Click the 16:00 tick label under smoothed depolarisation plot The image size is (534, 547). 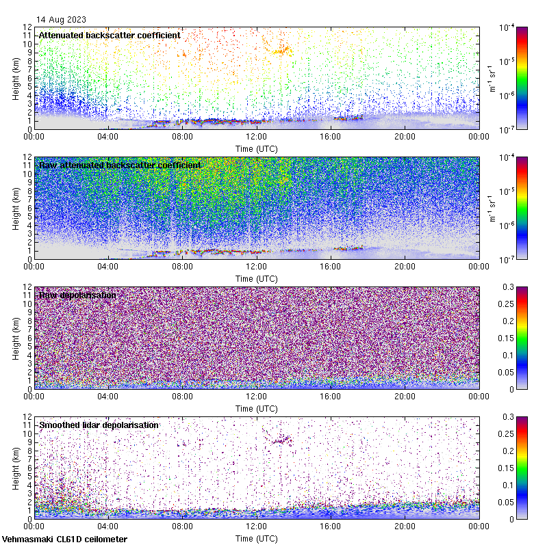(331, 526)
